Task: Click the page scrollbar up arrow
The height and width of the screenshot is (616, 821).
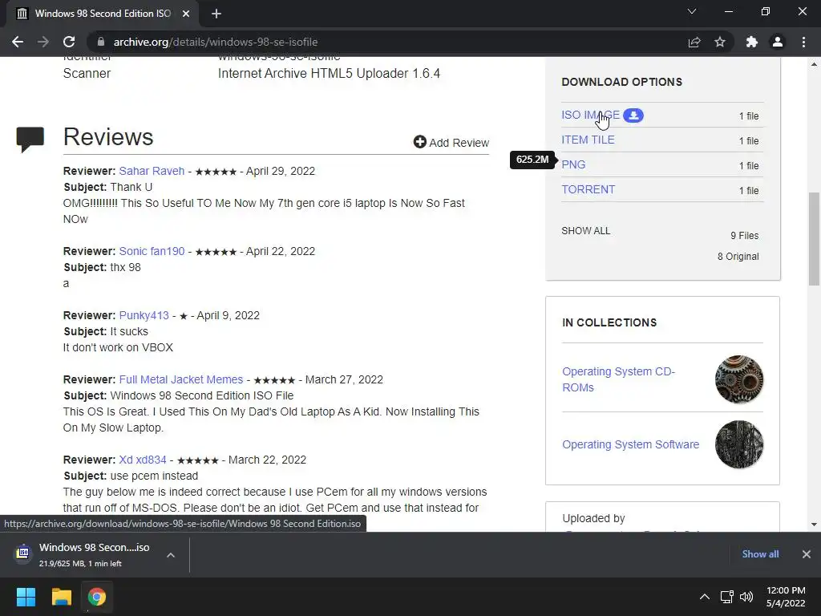Action: click(814, 64)
